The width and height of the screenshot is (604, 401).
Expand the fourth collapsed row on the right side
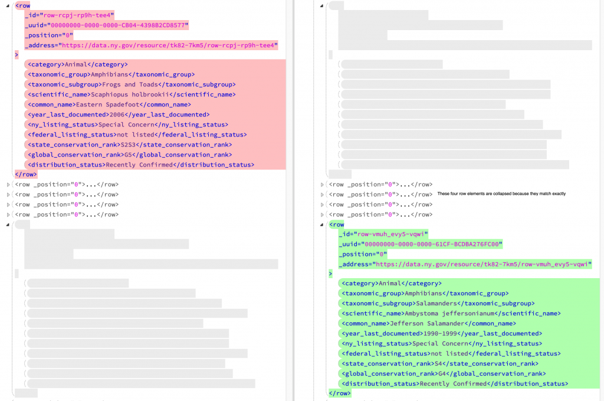coord(322,214)
